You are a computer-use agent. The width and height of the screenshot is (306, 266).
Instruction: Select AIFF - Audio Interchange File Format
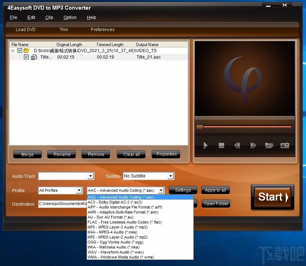[140, 207]
